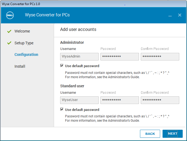
Task: Click the Standard user Password field
Action: (x=120, y=100)
